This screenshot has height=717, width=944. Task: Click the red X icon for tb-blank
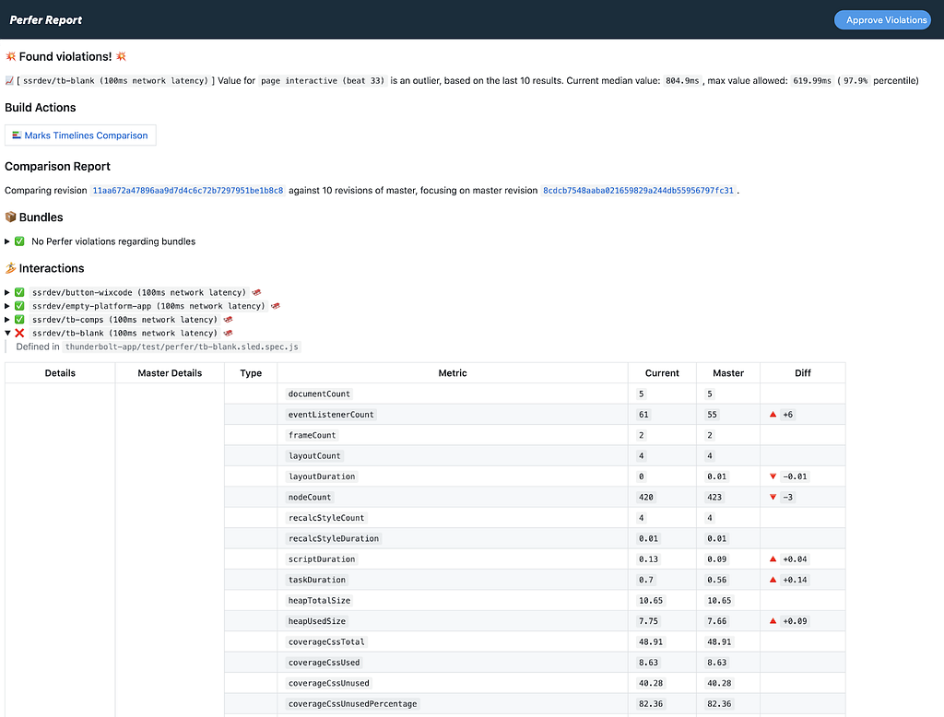point(20,333)
